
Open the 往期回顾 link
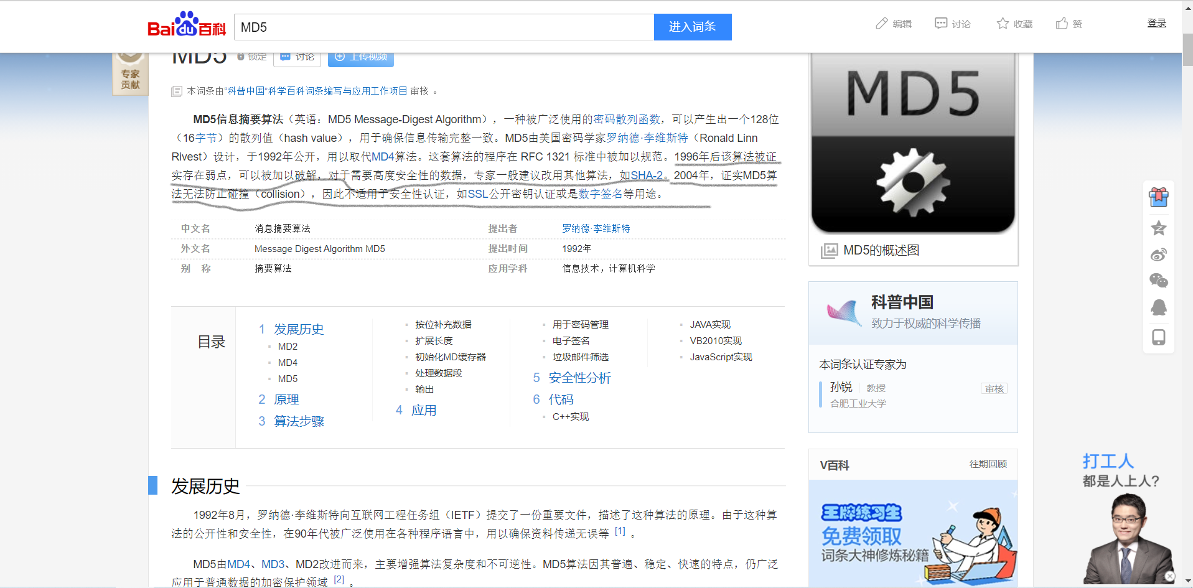tap(988, 464)
